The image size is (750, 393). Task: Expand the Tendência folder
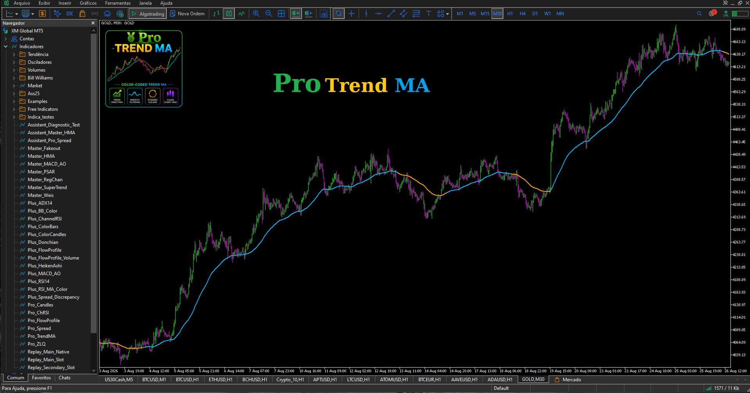[14, 54]
